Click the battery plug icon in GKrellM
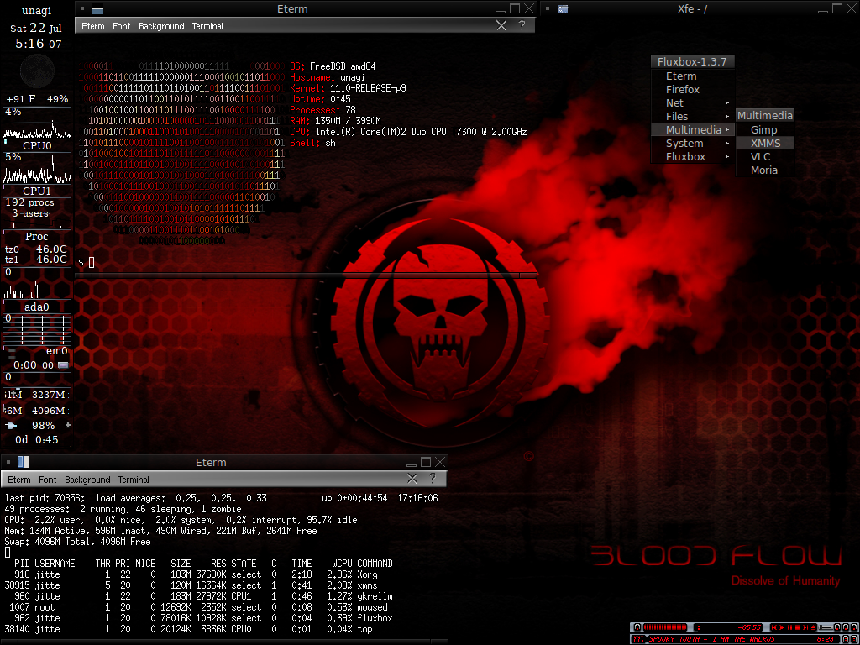Viewport: 860px width, 645px height. tap(10, 426)
